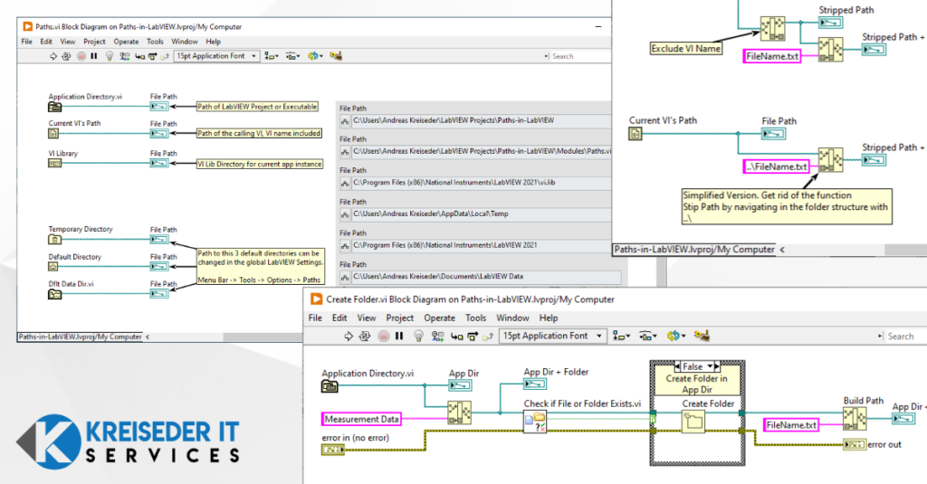Click the App Dir + Folder indicator terminal
The height and width of the screenshot is (484, 927).
coord(534,384)
